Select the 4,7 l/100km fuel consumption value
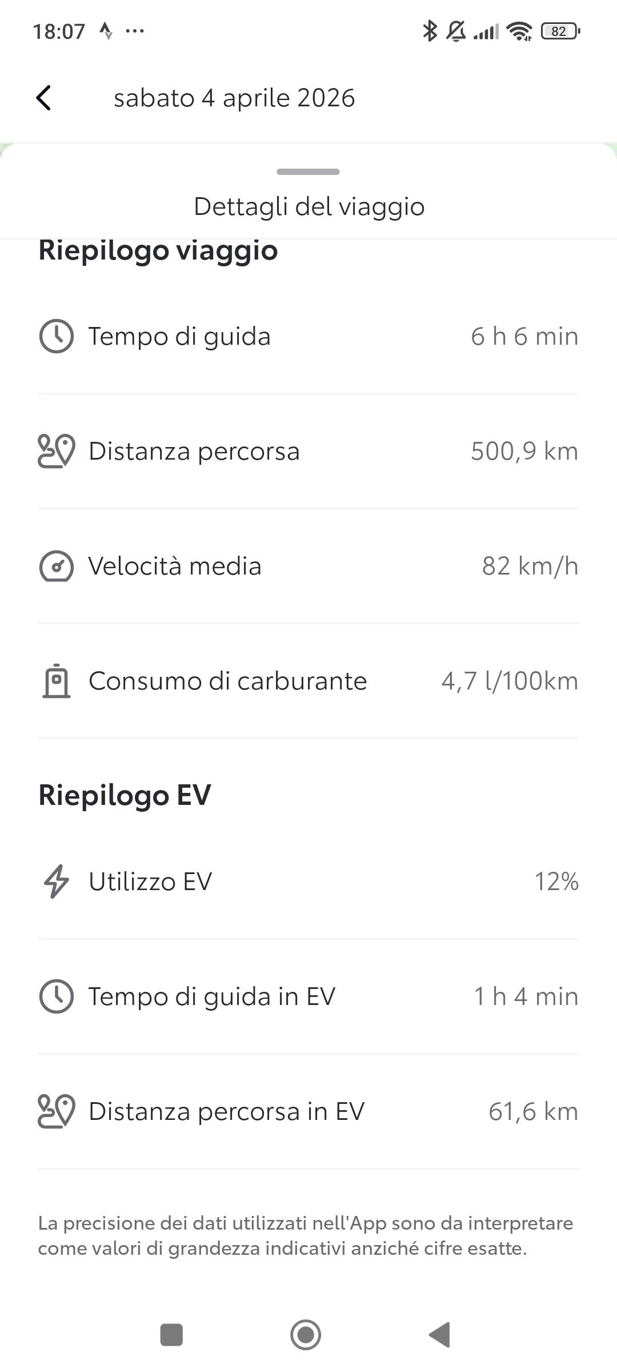The height and width of the screenshot is (1372, 617). click(510, 681)
